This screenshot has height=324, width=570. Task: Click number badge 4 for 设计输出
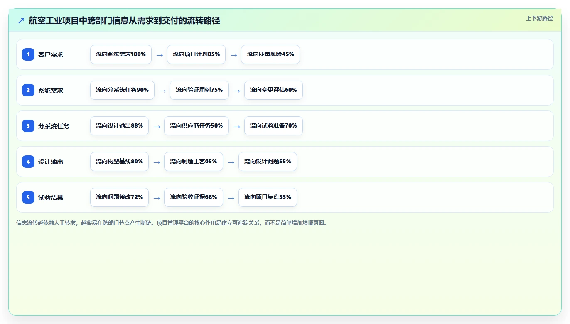click(28, 162)
